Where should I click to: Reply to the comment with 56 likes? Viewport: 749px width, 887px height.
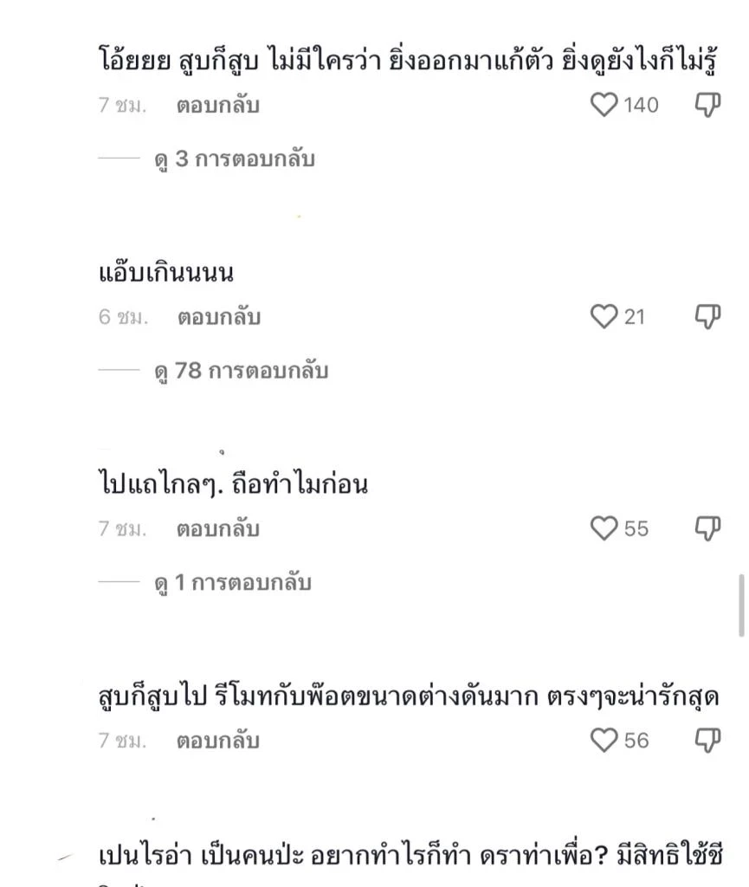pos(216,741)
